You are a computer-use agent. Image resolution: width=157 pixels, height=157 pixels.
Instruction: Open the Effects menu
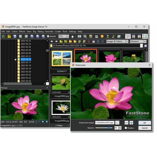click(x=22, y=32)
